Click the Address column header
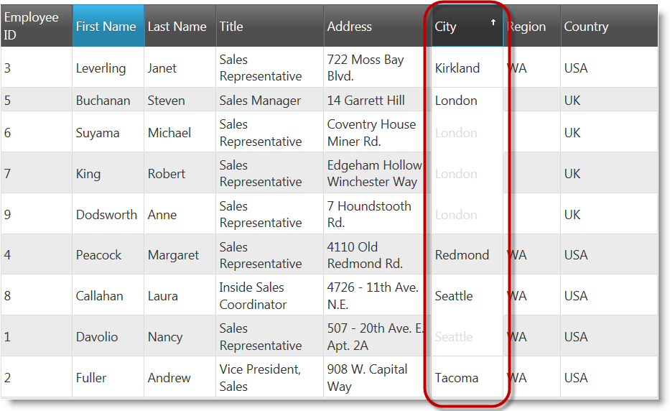Screen dimensions: 670x411 point(350,27)
